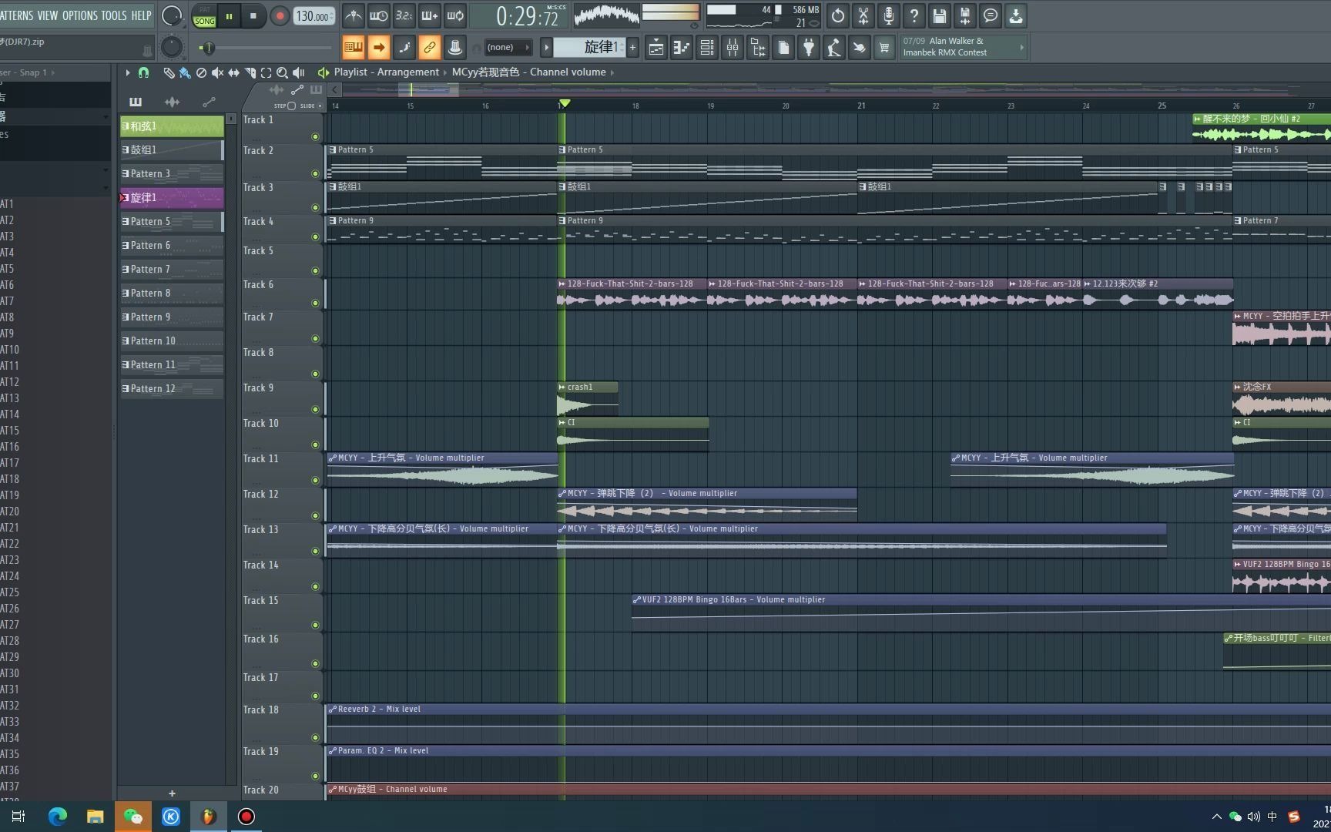Save project with the floppy disk icon
The image size is (1331, 832).
coord(939,15)
